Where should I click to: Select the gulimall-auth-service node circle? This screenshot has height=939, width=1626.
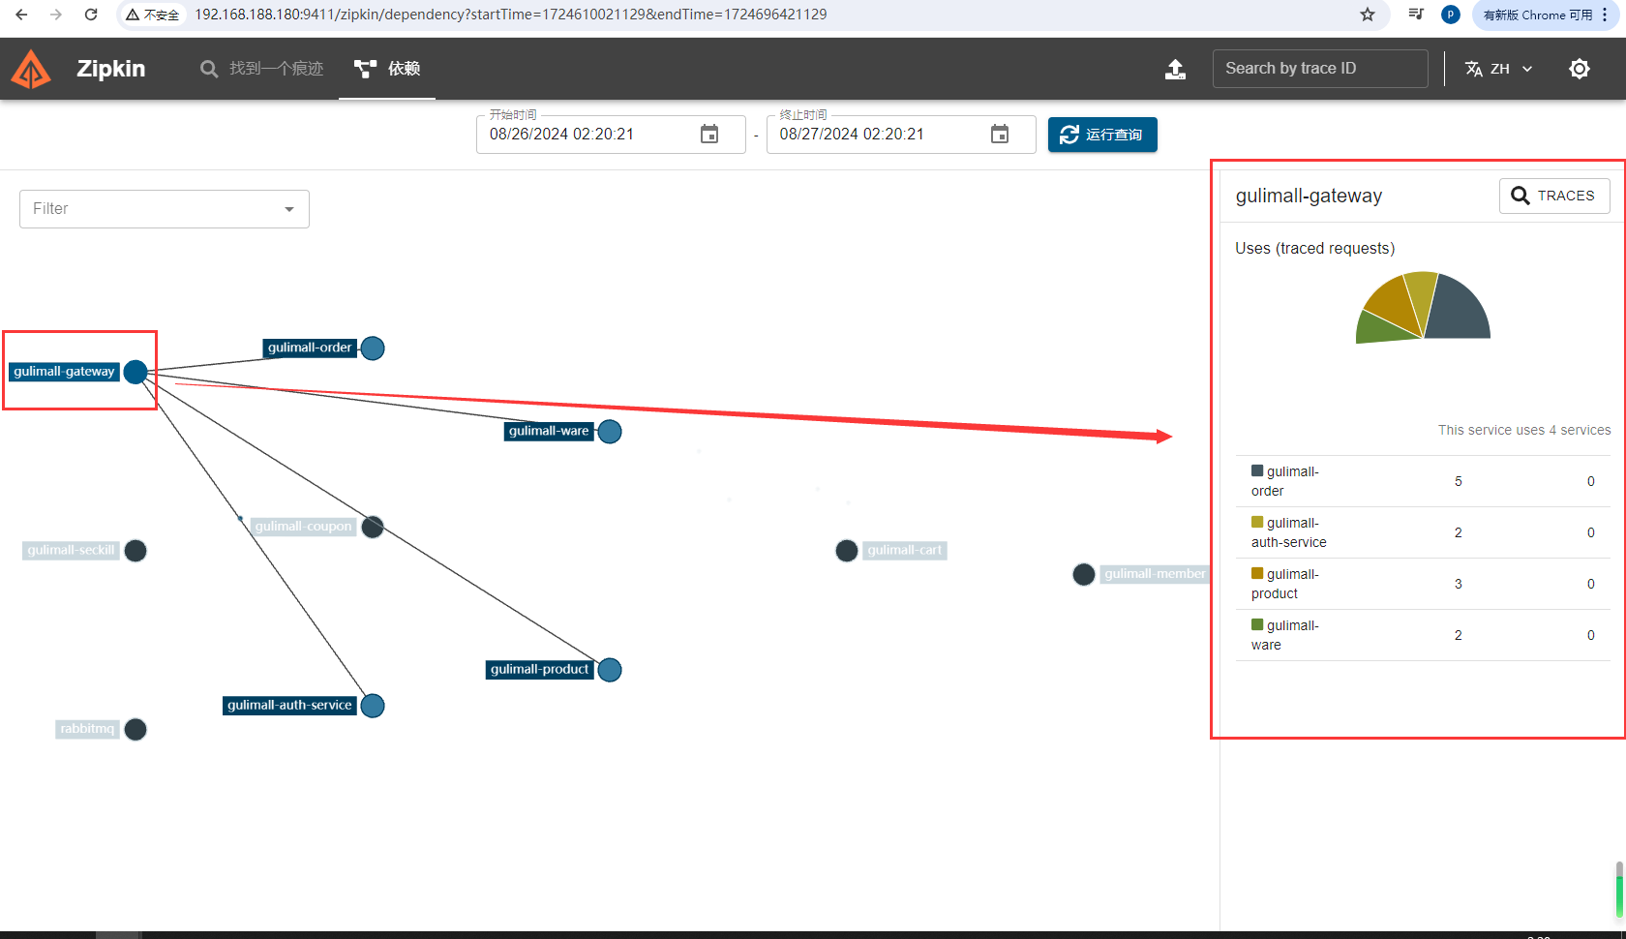click(373, 706)
